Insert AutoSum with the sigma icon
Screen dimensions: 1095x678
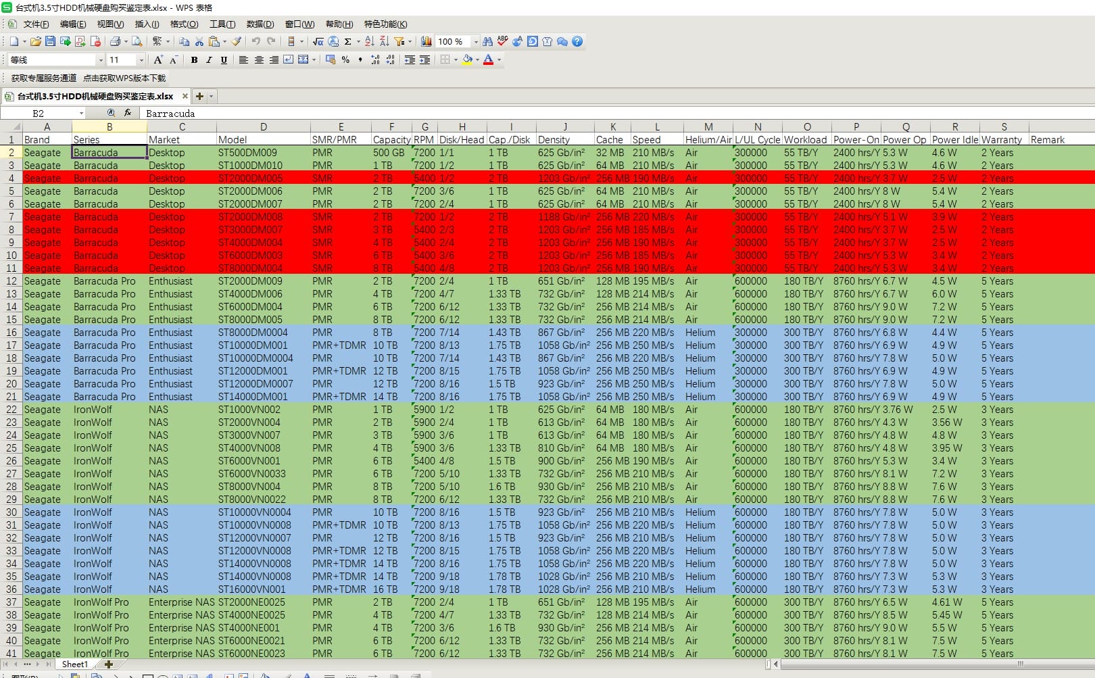point(347,41)
